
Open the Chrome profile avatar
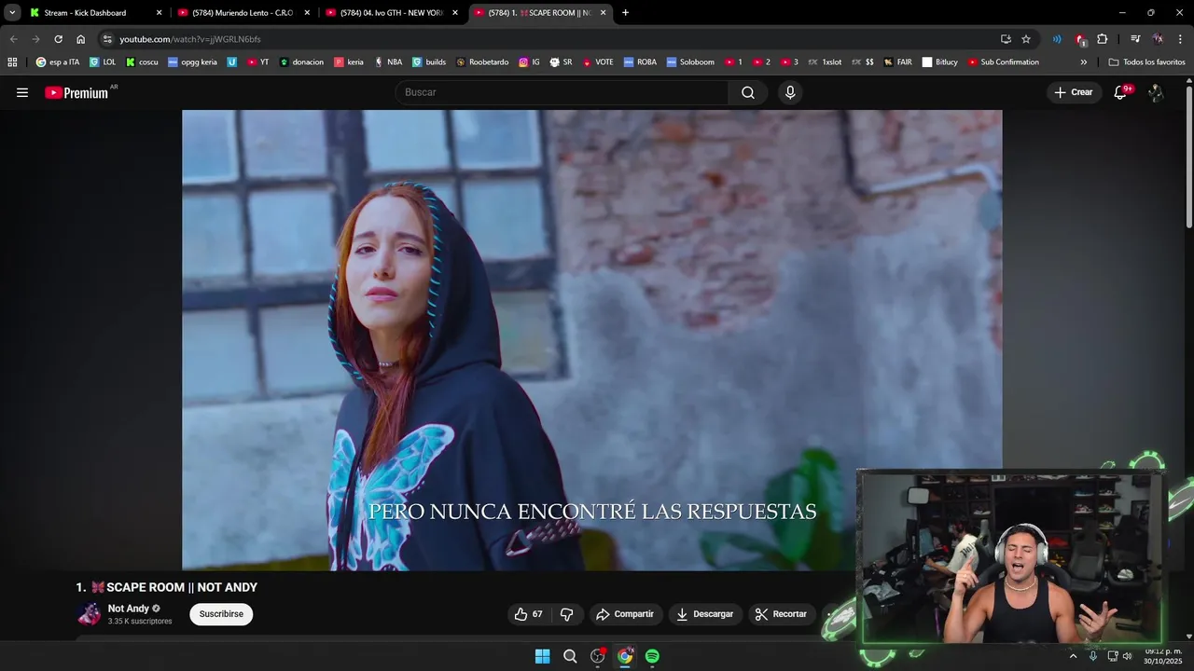point(1158,39)
